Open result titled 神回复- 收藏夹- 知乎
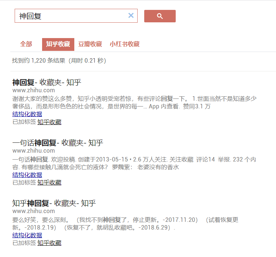 46,82
